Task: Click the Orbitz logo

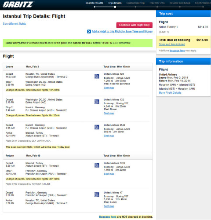Action: click(x=18, y=4)
